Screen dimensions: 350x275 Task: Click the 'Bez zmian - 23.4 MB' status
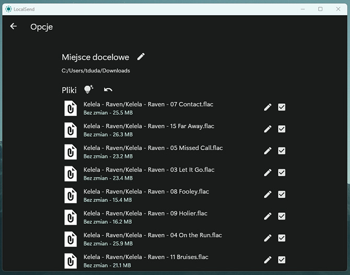tap(108, 178)
